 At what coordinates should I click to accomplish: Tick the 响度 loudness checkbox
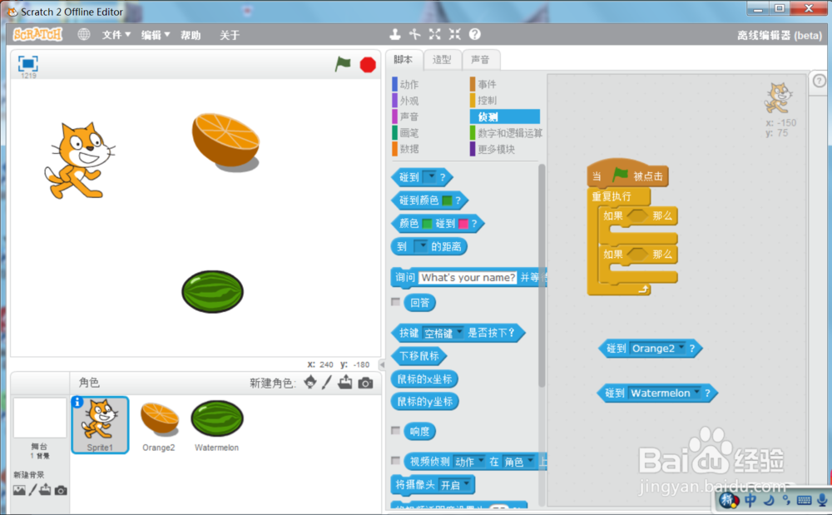(395, 430)
